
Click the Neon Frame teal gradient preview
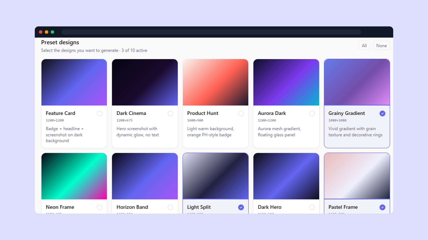(74, 176)
